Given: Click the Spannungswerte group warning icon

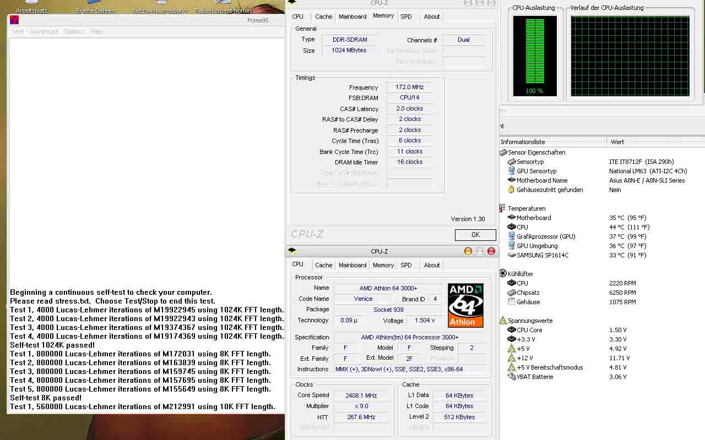Looking at the screenshot, I should click(503, 321).
